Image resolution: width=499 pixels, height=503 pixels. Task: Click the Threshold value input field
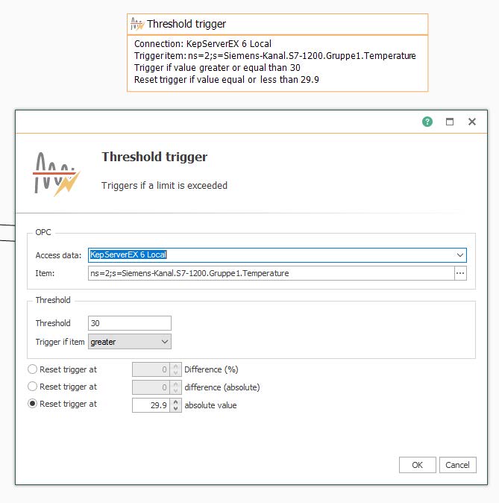[x=130, y=323]
